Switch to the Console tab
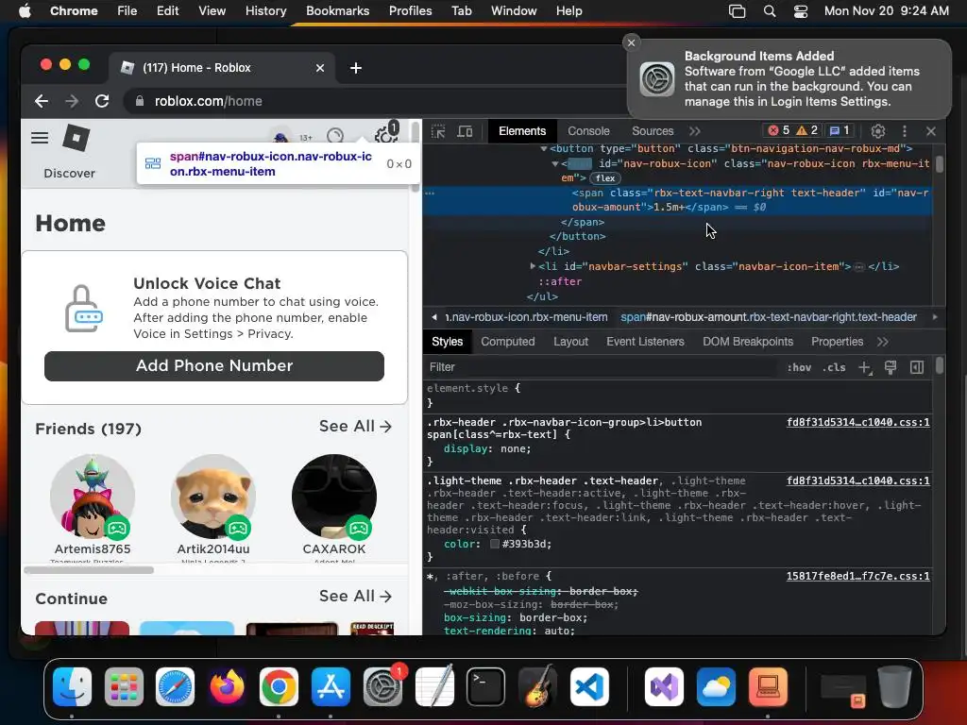The width and height of the screenshot is (967, 725). tap(588, 131)
